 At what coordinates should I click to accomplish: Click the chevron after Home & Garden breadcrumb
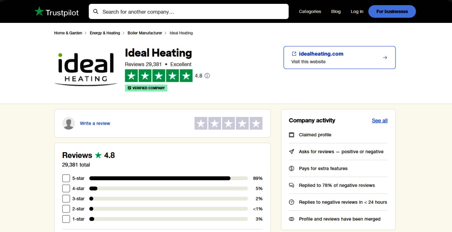point(86,33)
